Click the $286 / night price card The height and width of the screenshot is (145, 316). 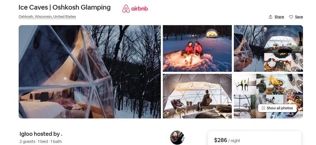[254, 138]
